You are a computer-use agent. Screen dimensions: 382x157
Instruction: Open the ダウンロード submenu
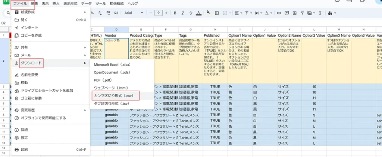(51, 63)
